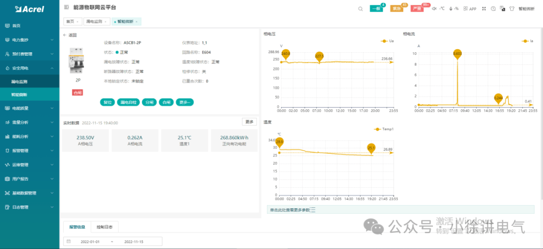Screen dimensions: 543x249
Task: Click the 预付费管理 person icon
Action: 7,54
